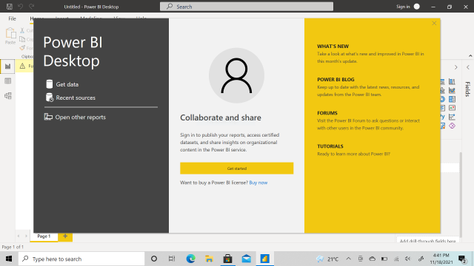
Task: Click the title bar Search box
Action: [x=247, y=7]
